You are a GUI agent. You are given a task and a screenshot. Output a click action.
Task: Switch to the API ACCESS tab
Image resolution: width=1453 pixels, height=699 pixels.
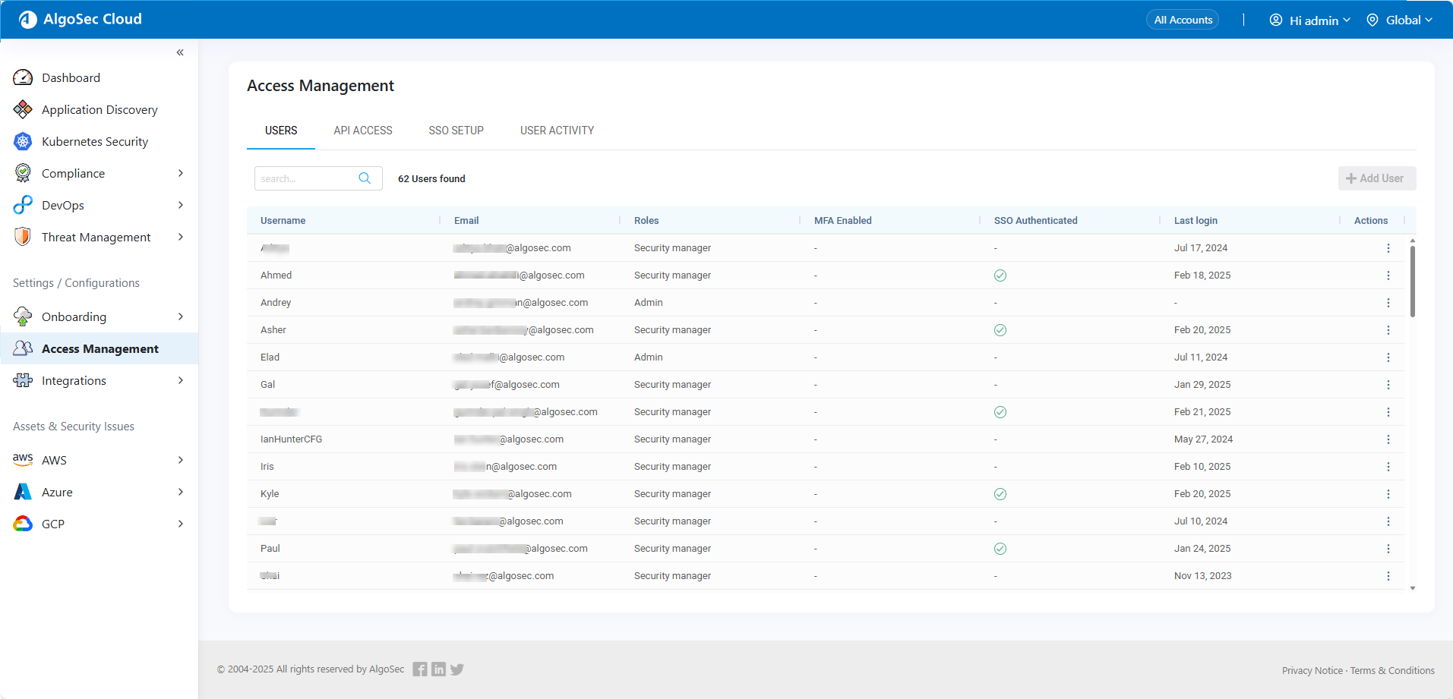coord(363,131)
